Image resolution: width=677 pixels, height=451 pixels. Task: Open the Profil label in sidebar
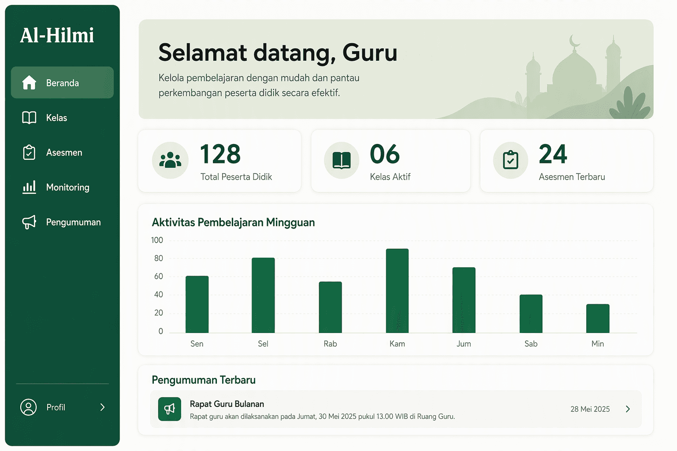(56, 407)
